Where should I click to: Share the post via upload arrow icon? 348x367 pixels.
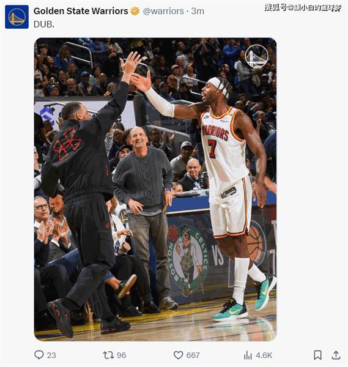pyautogui.click(x=336, y=355)
